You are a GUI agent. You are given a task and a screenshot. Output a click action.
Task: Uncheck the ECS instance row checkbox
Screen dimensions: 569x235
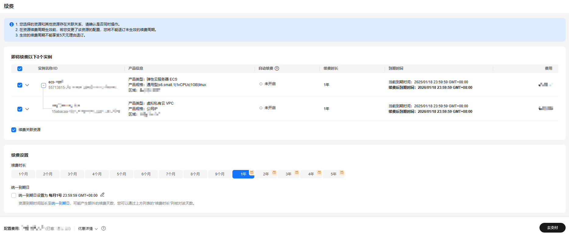[20, 85]
